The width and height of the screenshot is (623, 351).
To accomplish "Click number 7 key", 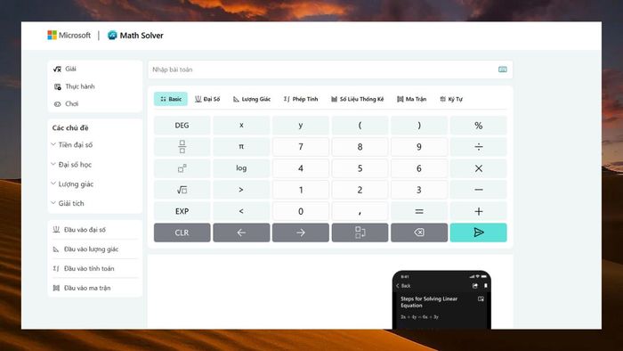I will pos(301,147).
